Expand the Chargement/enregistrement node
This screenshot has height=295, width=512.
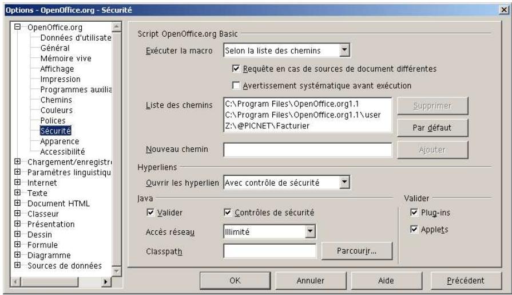pyautogui.click(x=18, y=162)
